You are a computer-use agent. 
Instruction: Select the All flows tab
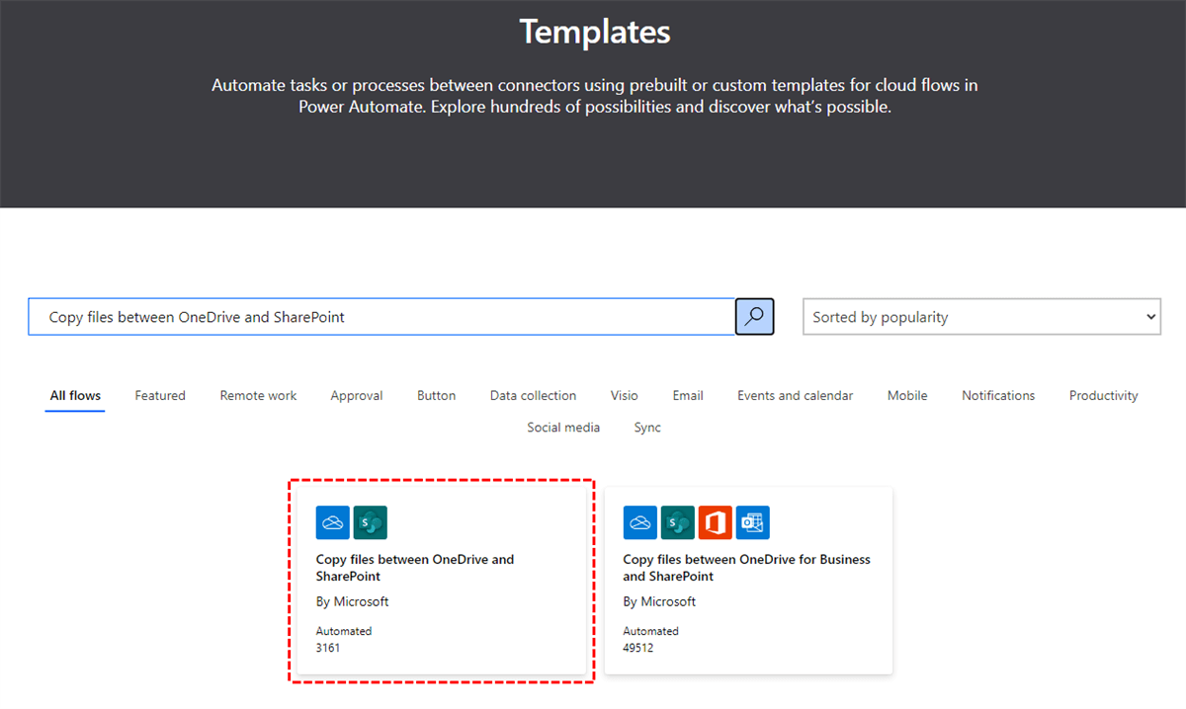pyautogui.click(x=75, y=396)
